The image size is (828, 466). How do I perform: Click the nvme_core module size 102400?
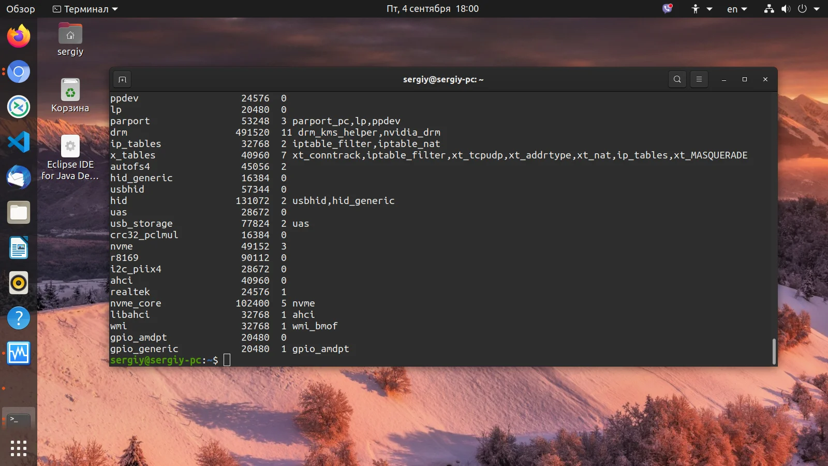253,303
